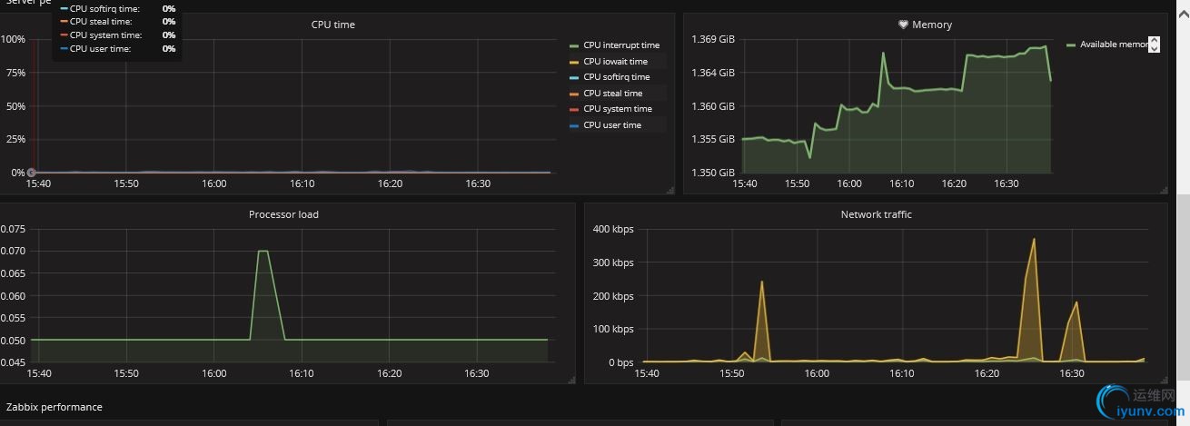Click the CPU interrupt time green color swatch
The width and height of the screenshot is (1190, 426).
(574, 45)
